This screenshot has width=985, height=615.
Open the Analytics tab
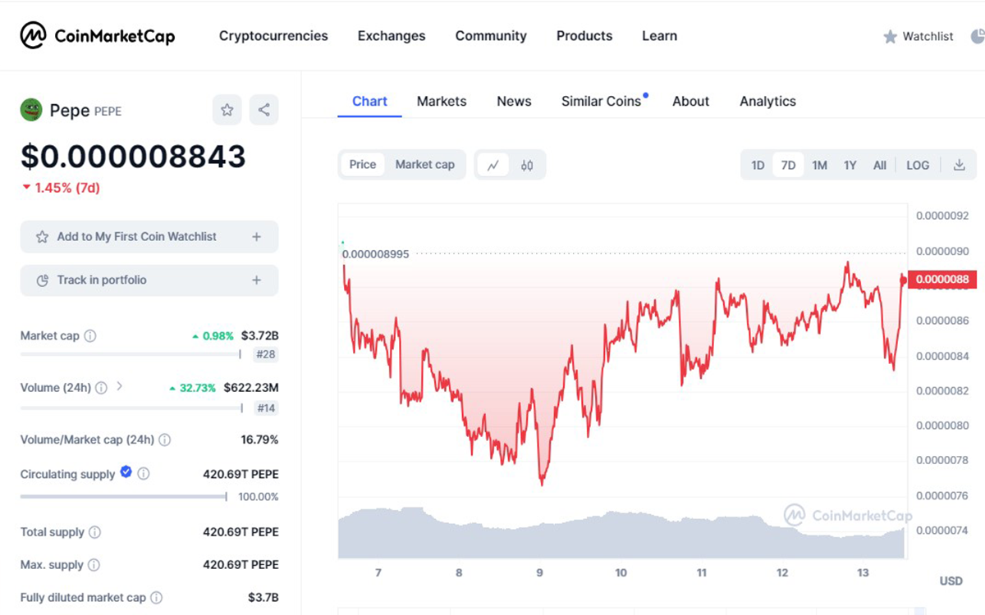(x=767, y=101)
